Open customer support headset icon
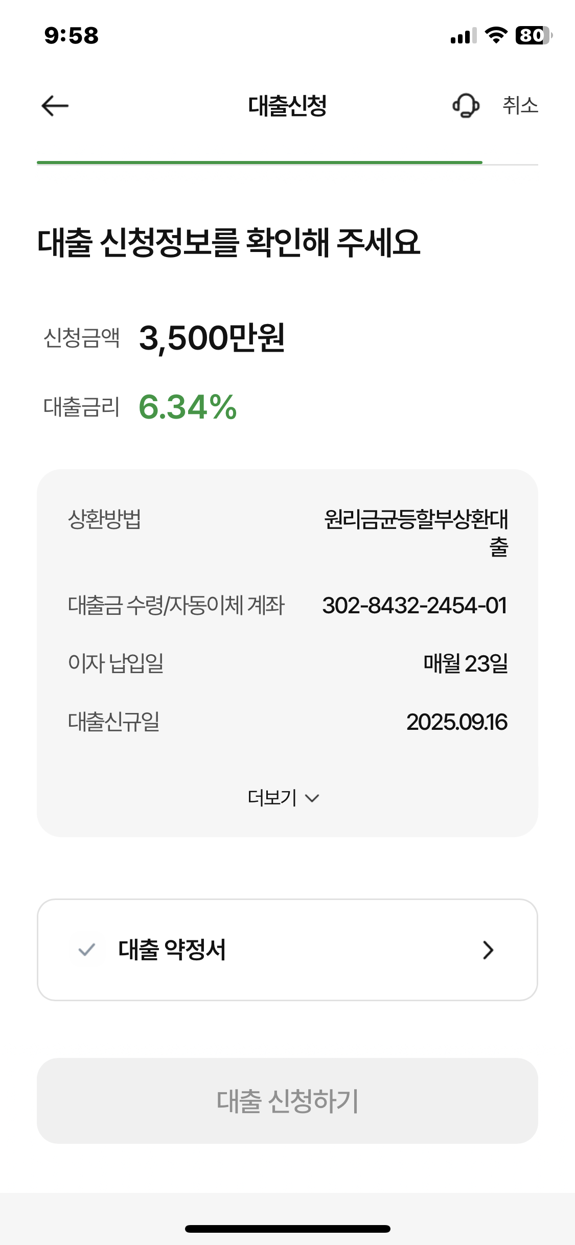The image size is (575, 1245). point(466,106)
